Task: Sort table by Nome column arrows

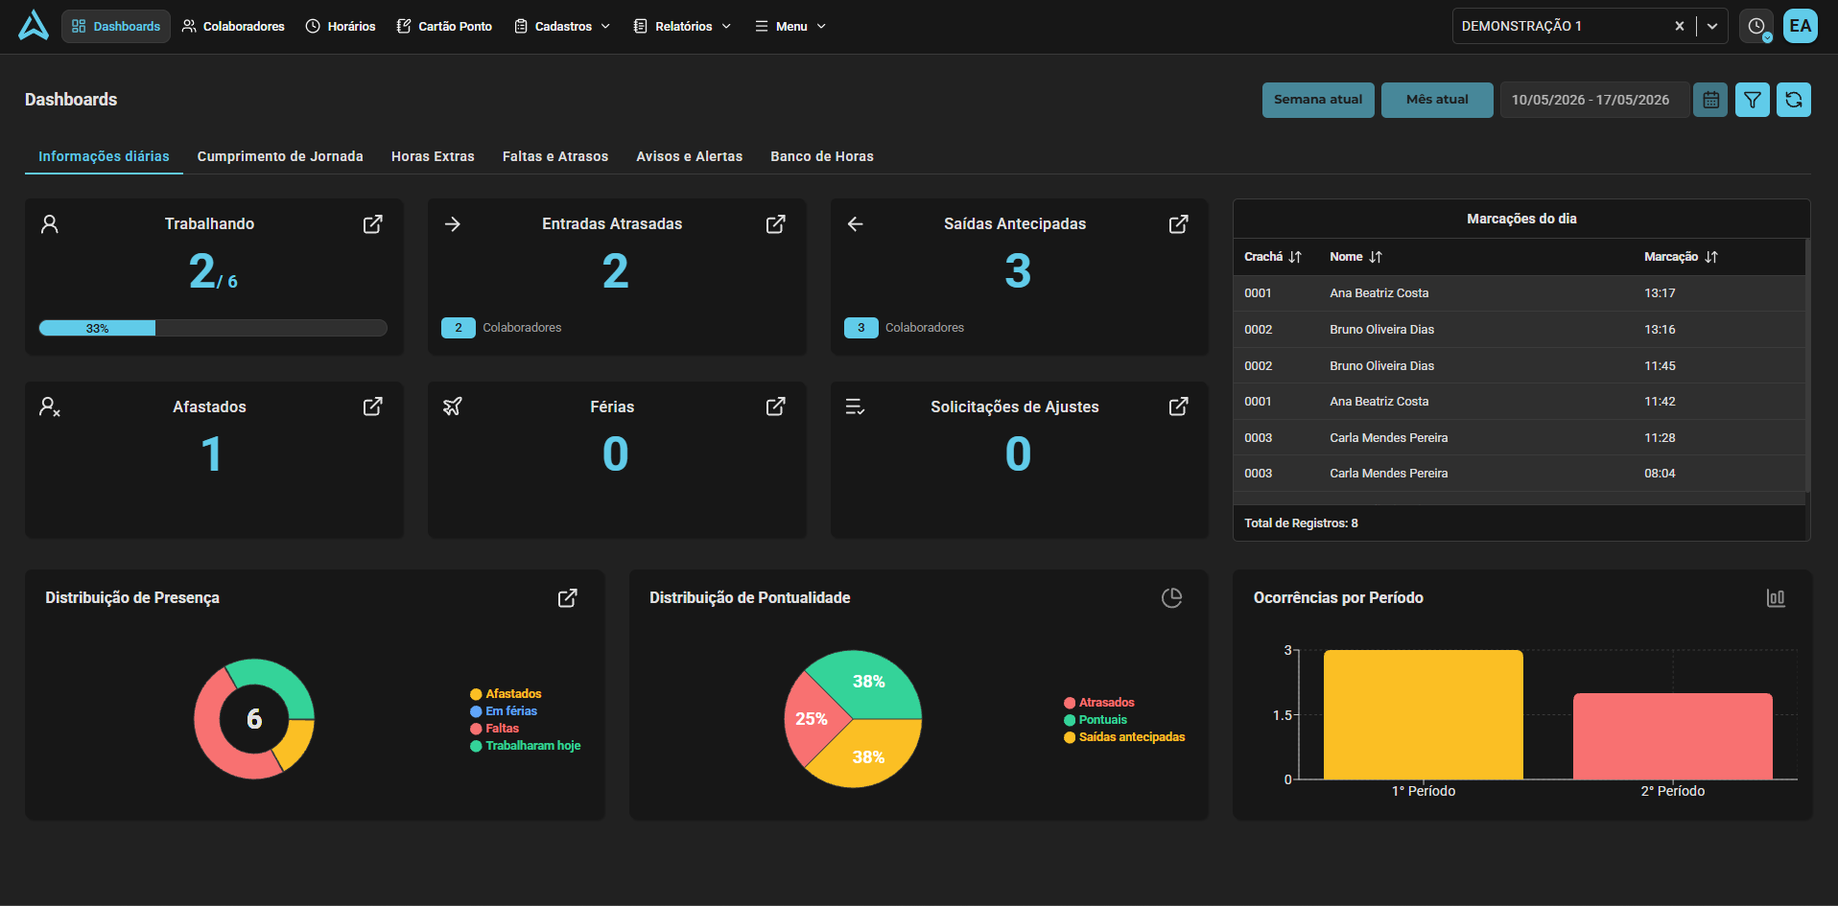Action: 1376,257
